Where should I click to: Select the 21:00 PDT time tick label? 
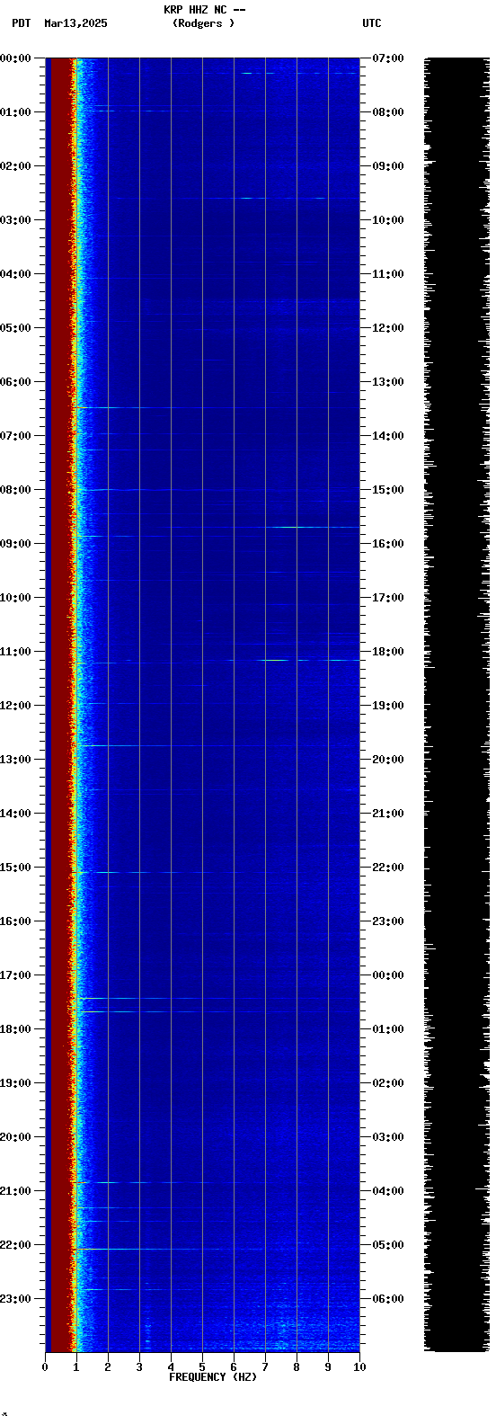(15, 1191)
